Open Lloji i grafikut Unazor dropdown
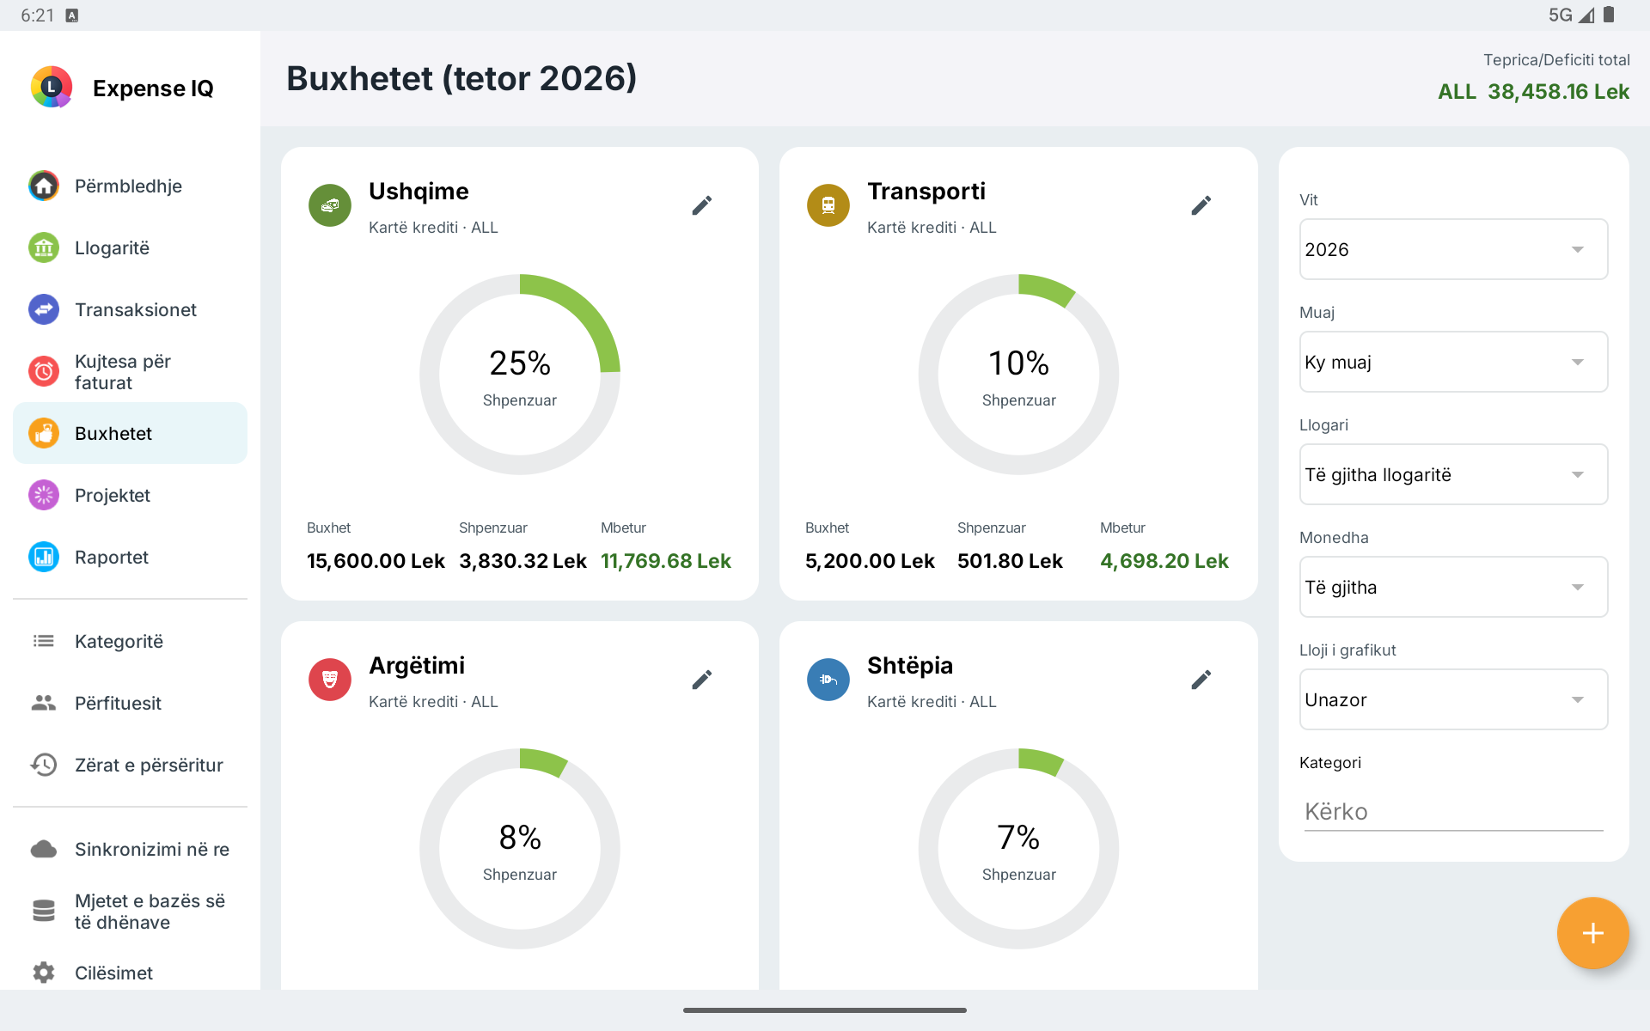 coord(1453,699)
